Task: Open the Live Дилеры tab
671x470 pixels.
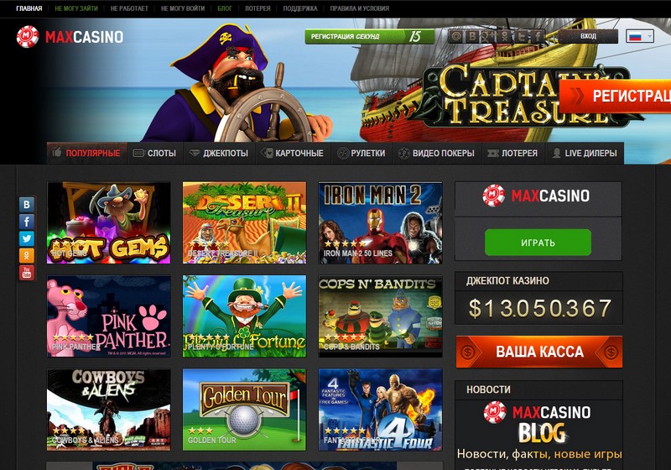Action: click(585, 154)
